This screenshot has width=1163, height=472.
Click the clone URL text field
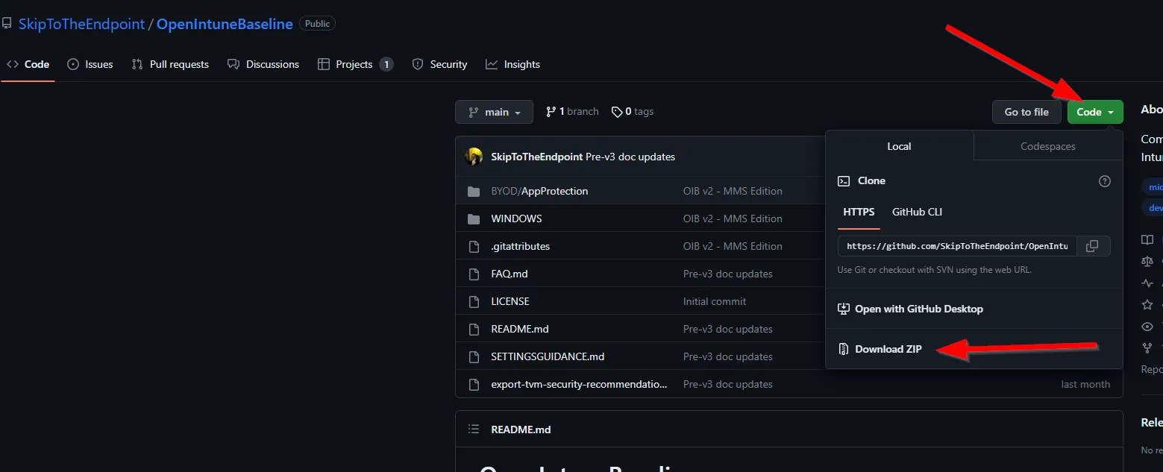957,246
